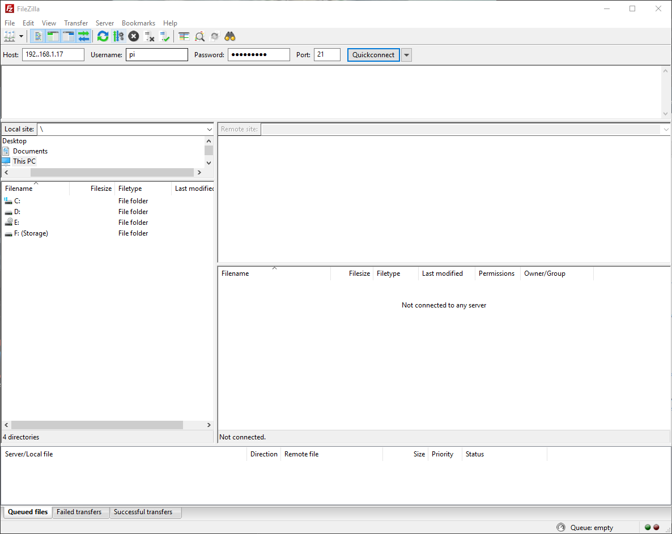Click local tree horizontal scrollbar
The width and height of the screenshot is (672, 534).
click(112, 172)
